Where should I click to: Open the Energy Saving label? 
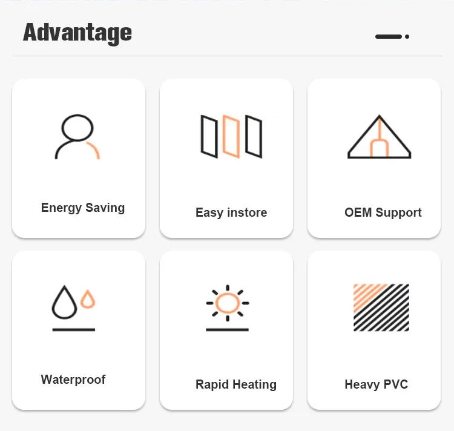(83, 208)
